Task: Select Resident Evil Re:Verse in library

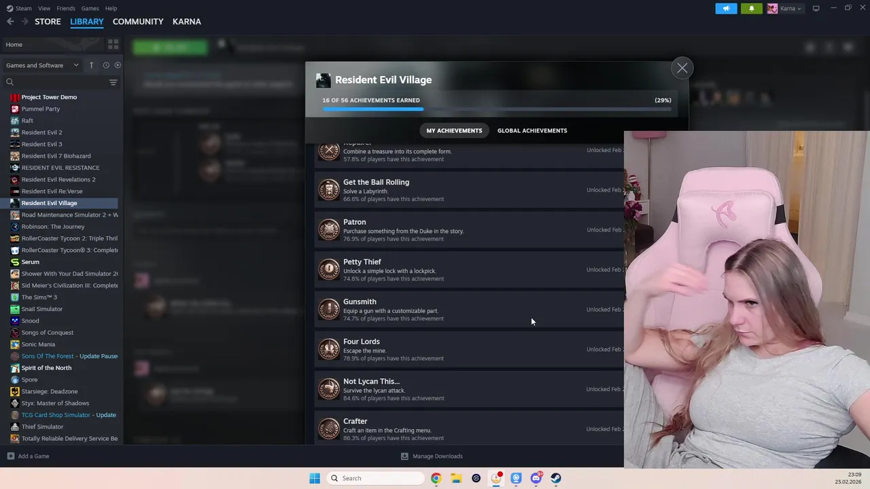Action: (x=52, y=191)
